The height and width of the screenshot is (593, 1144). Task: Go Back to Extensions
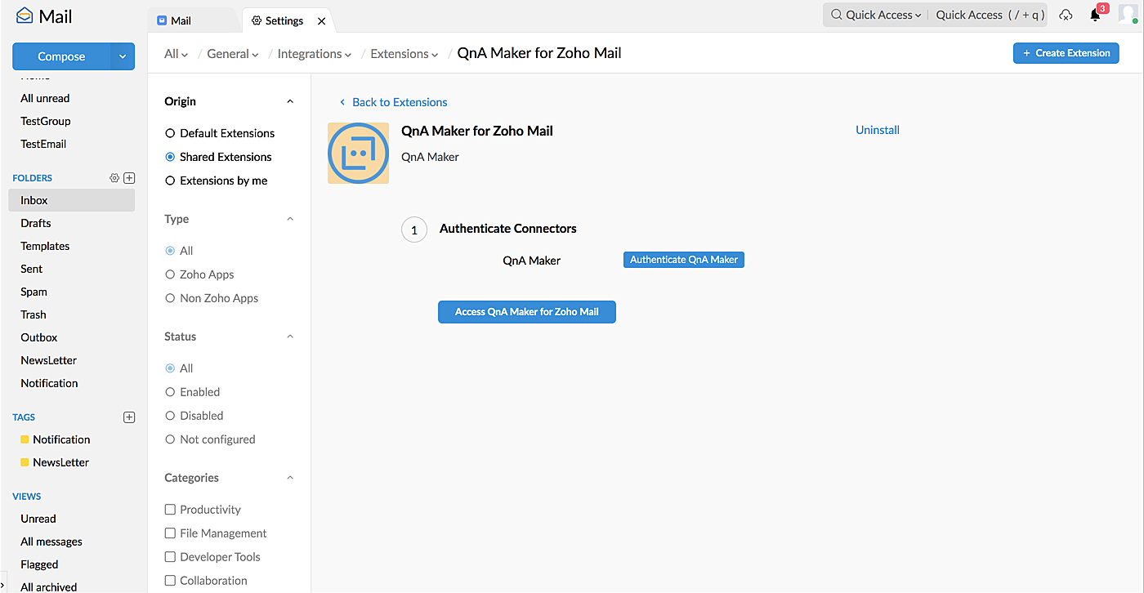click(393, 102)
